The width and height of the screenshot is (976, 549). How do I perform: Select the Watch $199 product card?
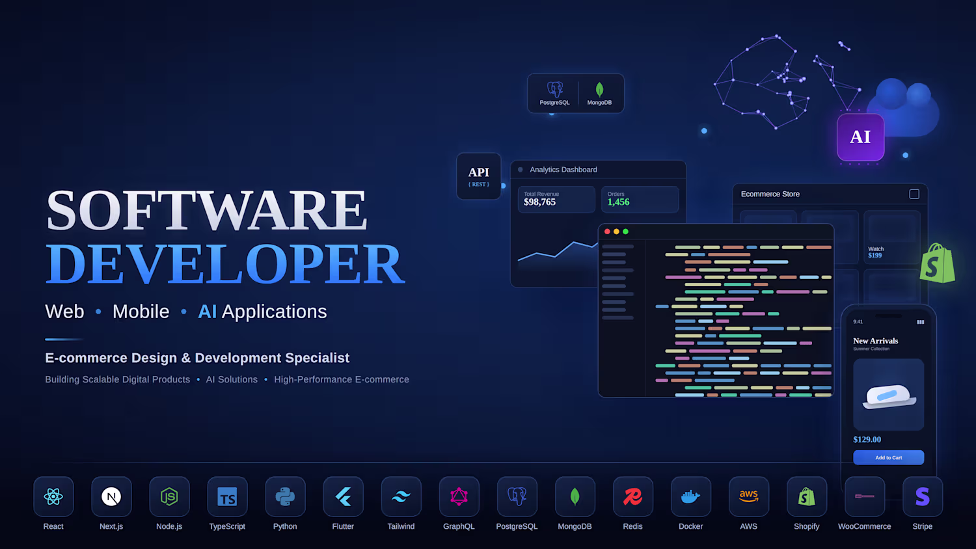pos(891,237)
